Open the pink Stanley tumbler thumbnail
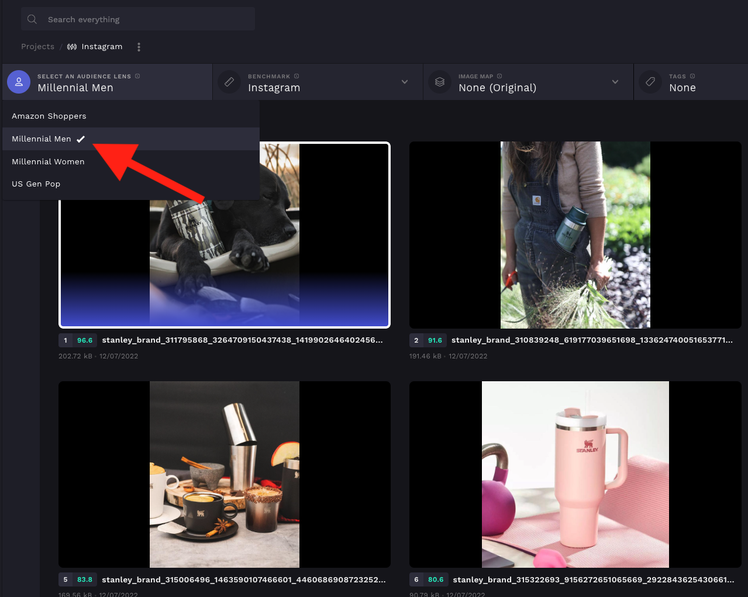748x597 pixels. pos(575,474)
